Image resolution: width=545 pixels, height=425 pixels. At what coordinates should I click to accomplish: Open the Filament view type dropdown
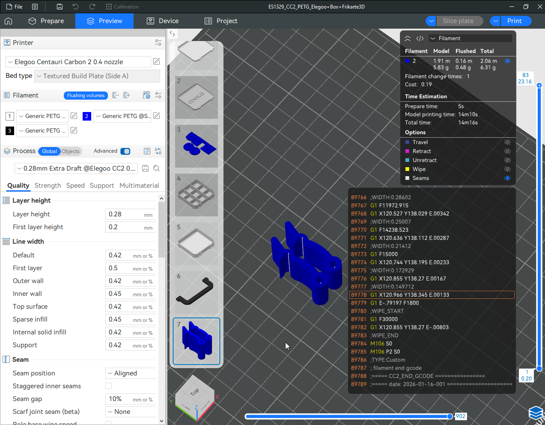click(471, 38)
